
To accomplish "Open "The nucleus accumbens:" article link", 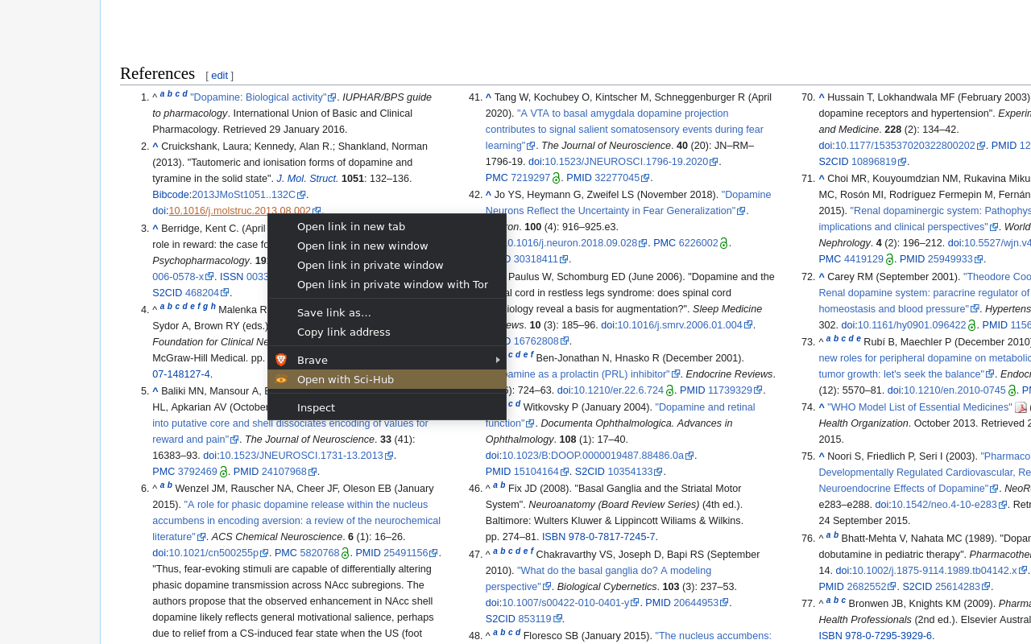I will coord(713,635).
